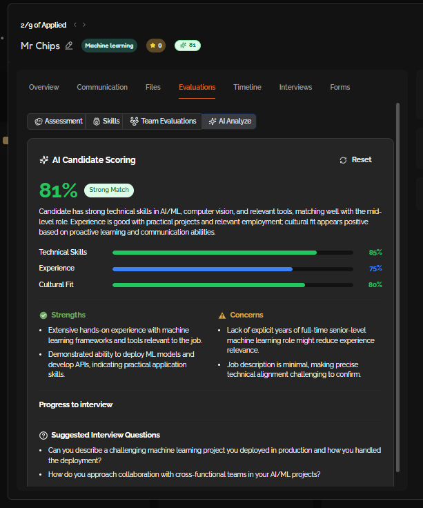
Task: Click the AI score badge showing 81
Action: 188,46
